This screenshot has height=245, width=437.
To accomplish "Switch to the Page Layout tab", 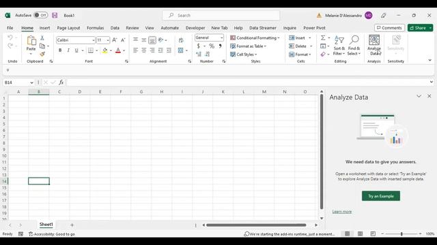I will click(x=68, y=28).
